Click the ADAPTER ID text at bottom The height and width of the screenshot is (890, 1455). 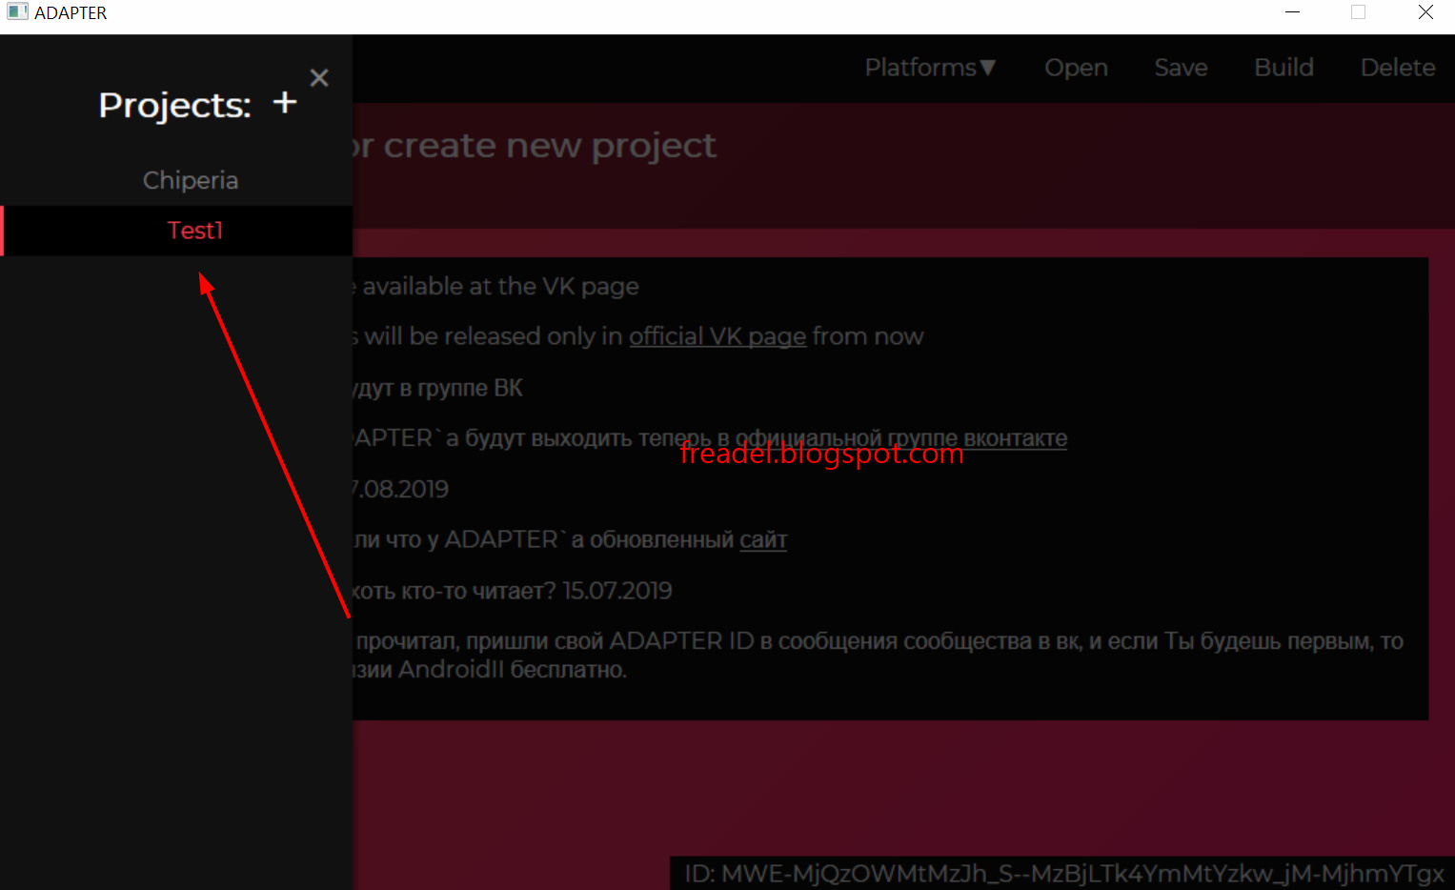pyautogui.click(x=1063, y=874)
